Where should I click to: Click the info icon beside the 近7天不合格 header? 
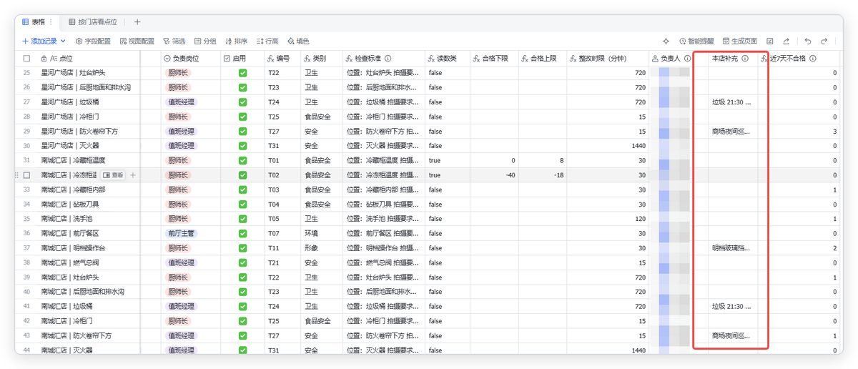point(812,59)
